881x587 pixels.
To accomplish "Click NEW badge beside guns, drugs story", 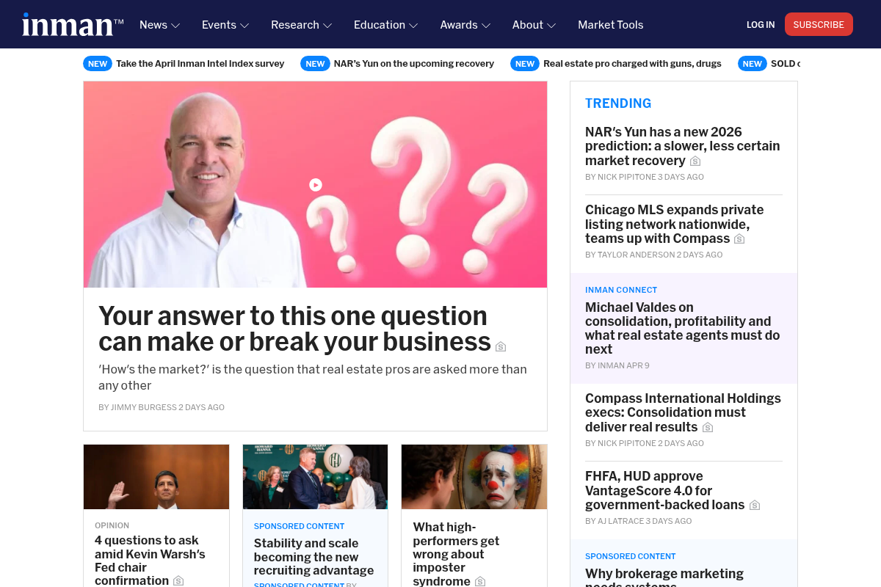I will (x=525, y=64).
